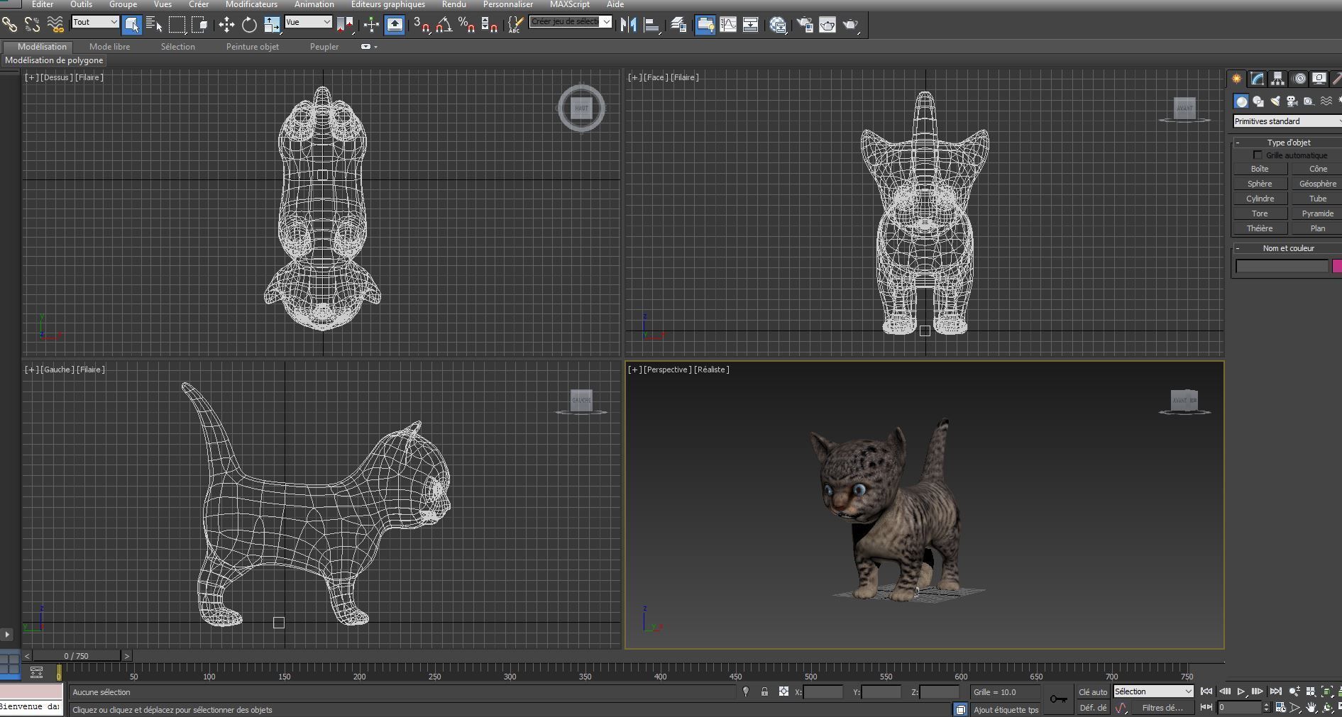The image size is (1342, 717).
Task: Enable 'Grille automatique' checkbox
Action: [1258, 155]
